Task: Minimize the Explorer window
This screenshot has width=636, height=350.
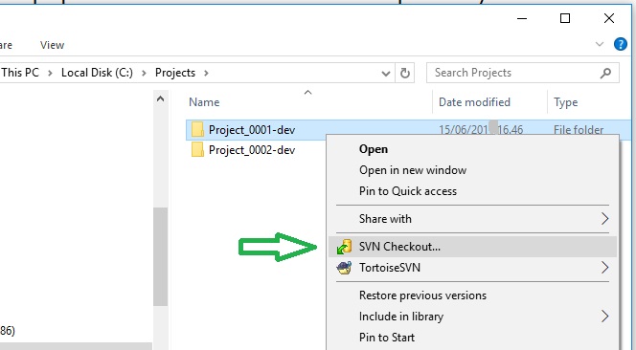Action: point(522,18)
